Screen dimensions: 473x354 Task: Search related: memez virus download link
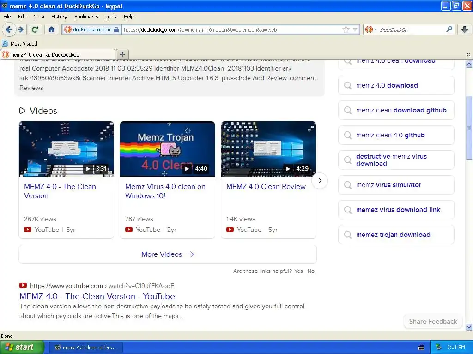pos(396,210)
